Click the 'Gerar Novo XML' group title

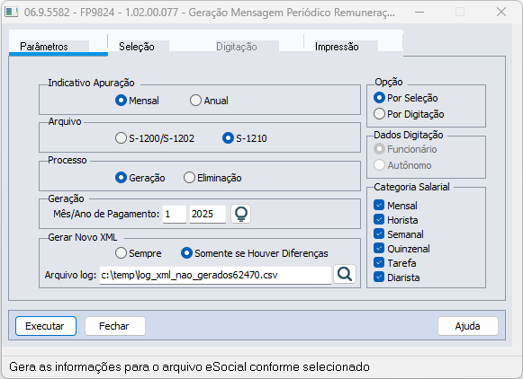[x=83, y=237]
